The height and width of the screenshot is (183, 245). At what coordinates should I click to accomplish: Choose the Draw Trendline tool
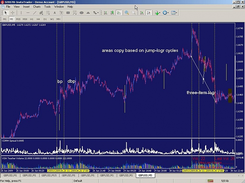click(34, 12)
